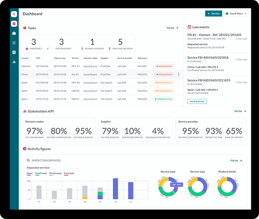
Task: Sort by the Service provider column header
Action: click(x=125, y=58)
